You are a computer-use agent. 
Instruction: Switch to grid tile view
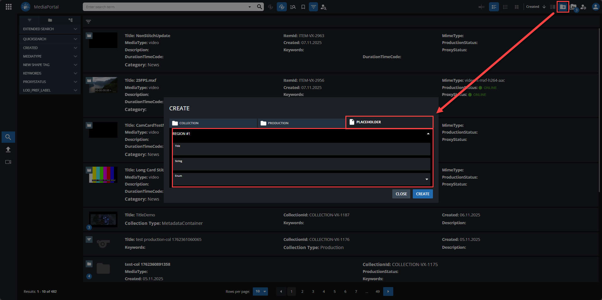point(516,7)
